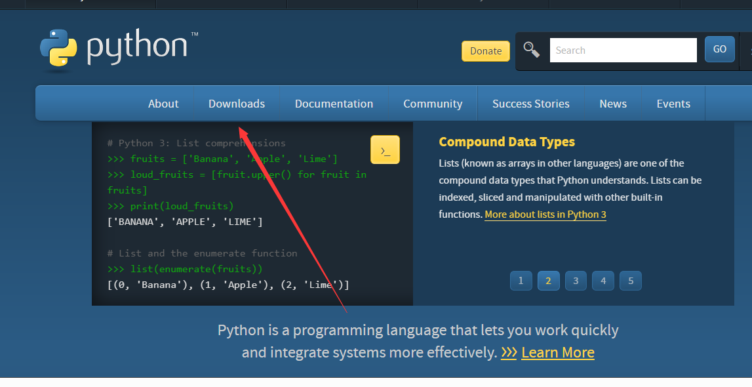Switch to slide 3

[576, 281]
